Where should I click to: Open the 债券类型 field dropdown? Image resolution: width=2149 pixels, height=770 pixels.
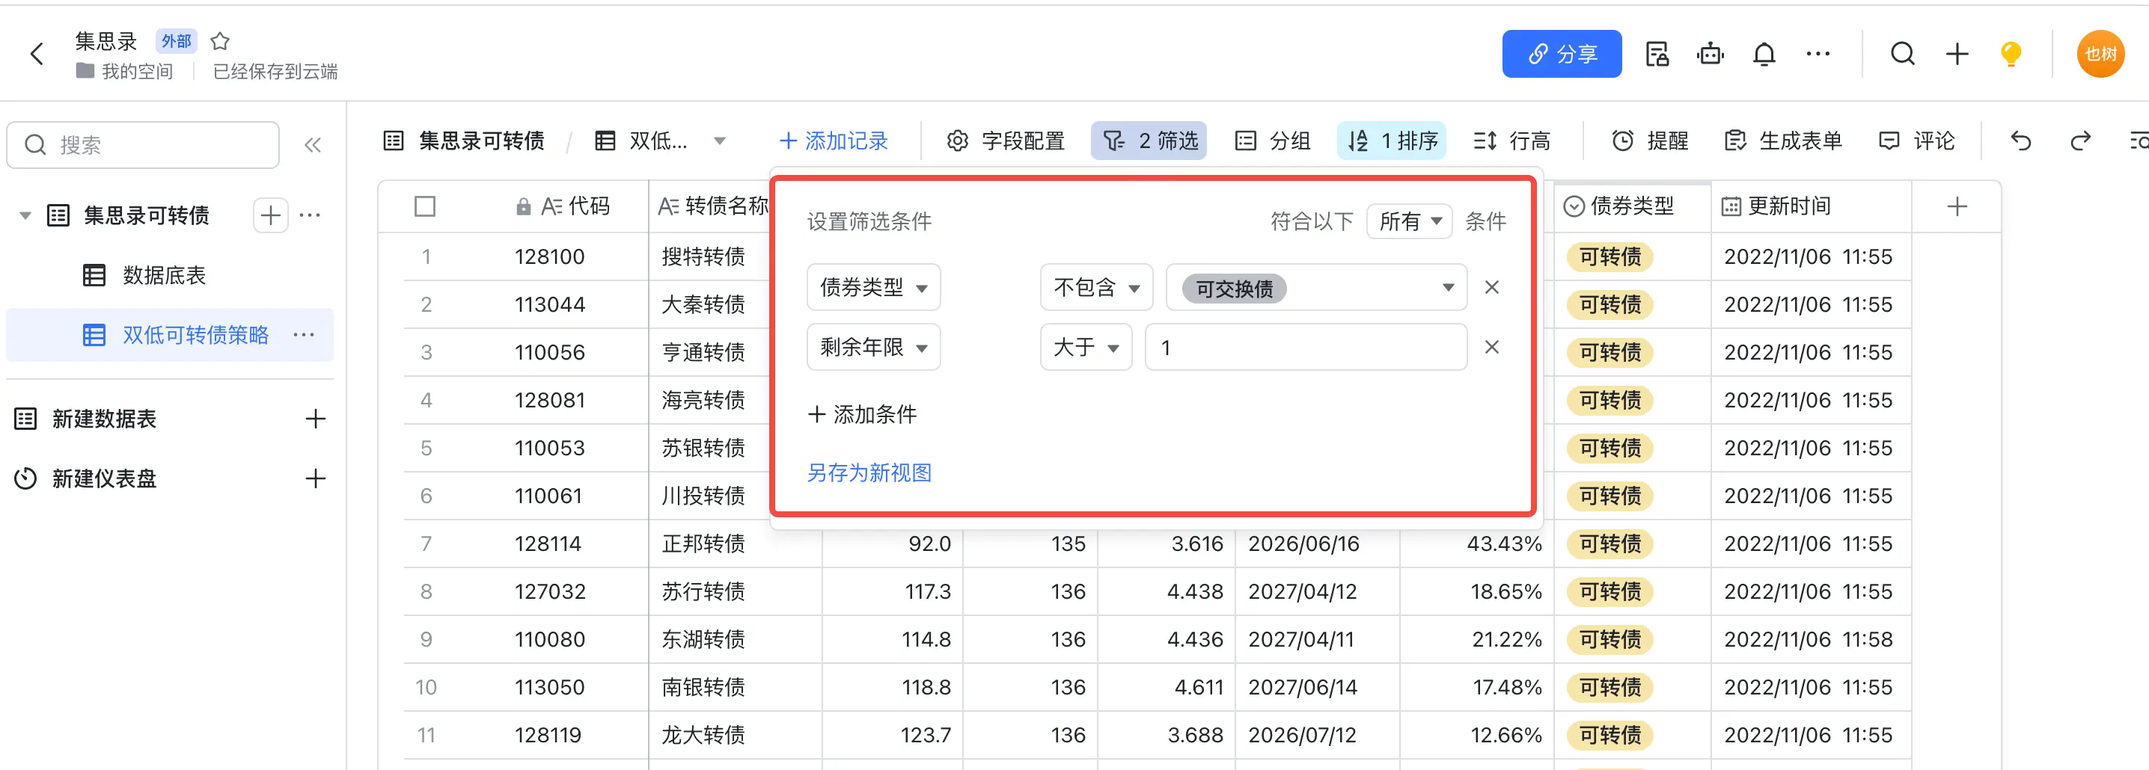(x=873, y=288)
